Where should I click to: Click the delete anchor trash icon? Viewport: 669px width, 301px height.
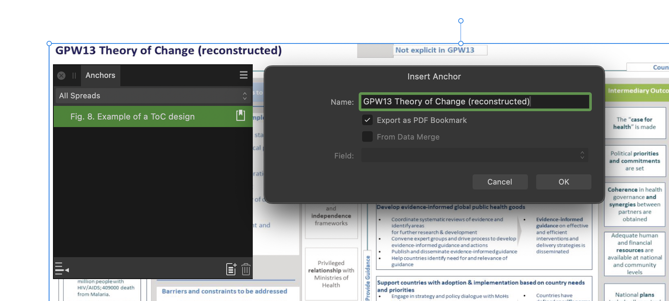click(x=246, y=269)
